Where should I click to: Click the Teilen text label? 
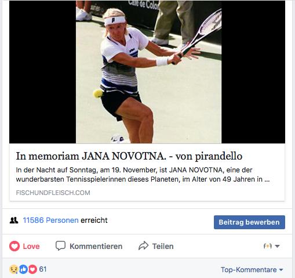(x=163, y=246)
